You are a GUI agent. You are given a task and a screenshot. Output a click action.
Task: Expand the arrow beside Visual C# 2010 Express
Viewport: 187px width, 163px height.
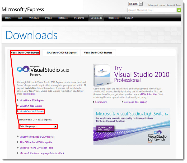[x=18, y=106]
